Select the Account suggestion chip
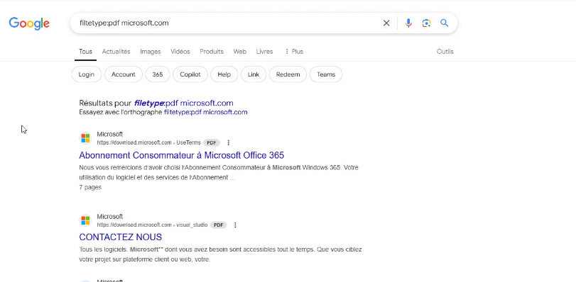Screen dimensions: 576x282 coord(124,74)
